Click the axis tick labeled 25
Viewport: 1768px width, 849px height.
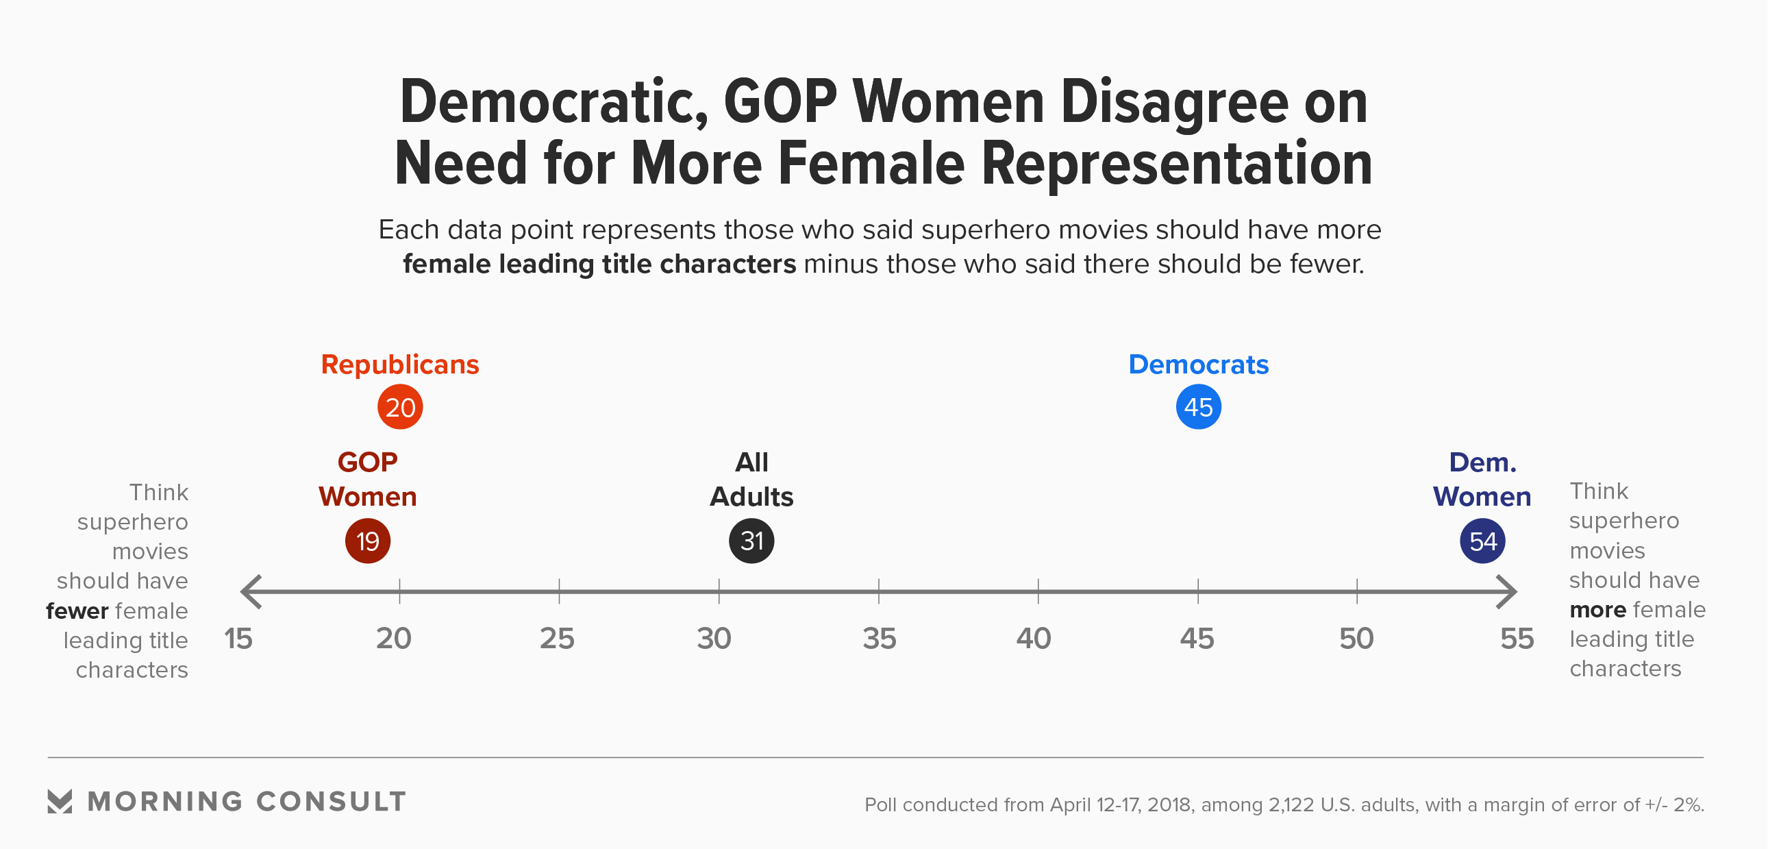[560, 591]
